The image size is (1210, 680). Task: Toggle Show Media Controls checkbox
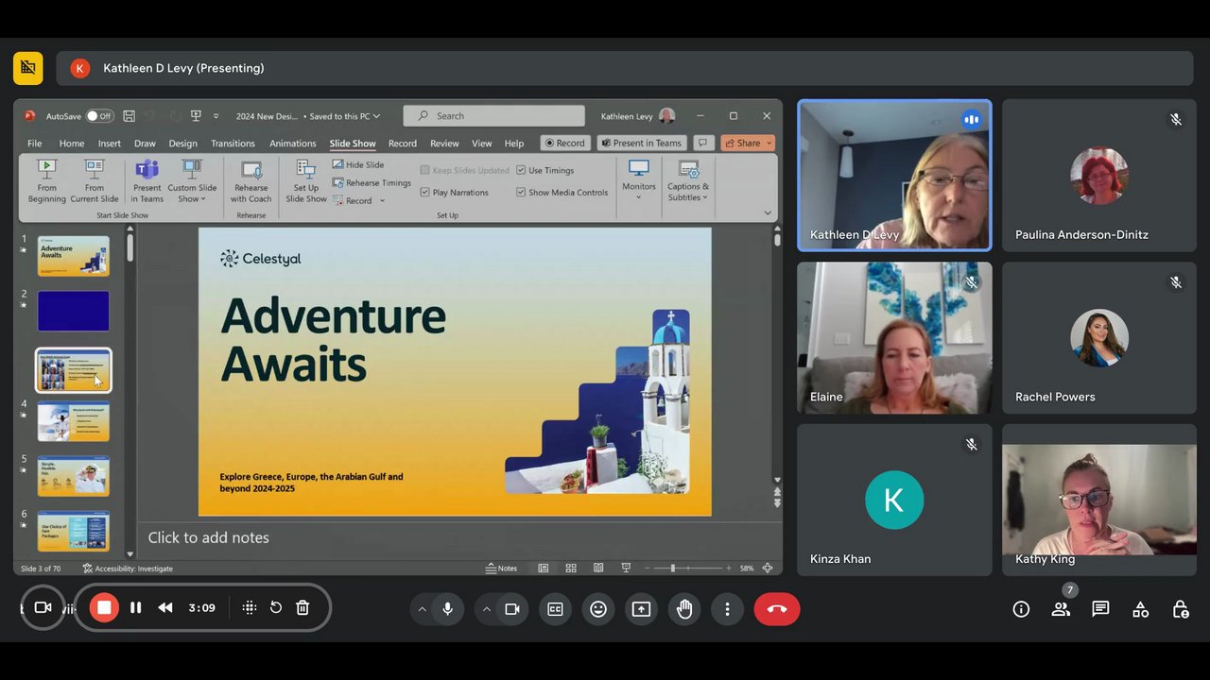click(521, 192)
